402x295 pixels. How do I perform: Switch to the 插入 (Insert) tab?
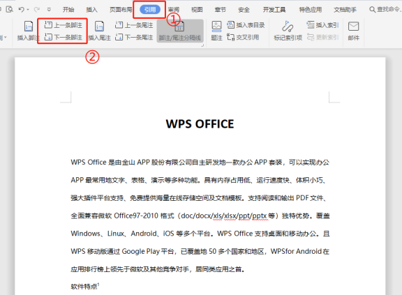[91, 10]
